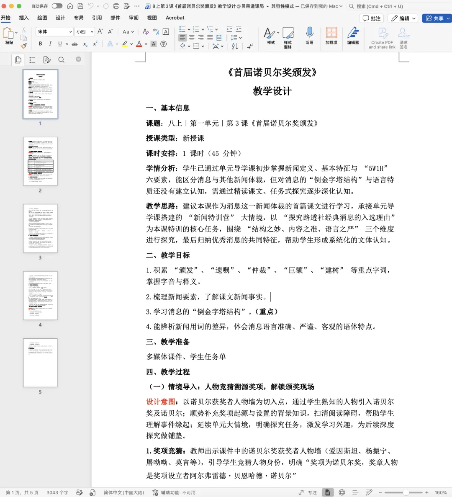Click the Undo arrow icon
This screenshot has width=452, height=497.
tap(91, 6)
